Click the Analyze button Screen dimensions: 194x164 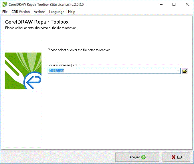click(x=137, y=157)
